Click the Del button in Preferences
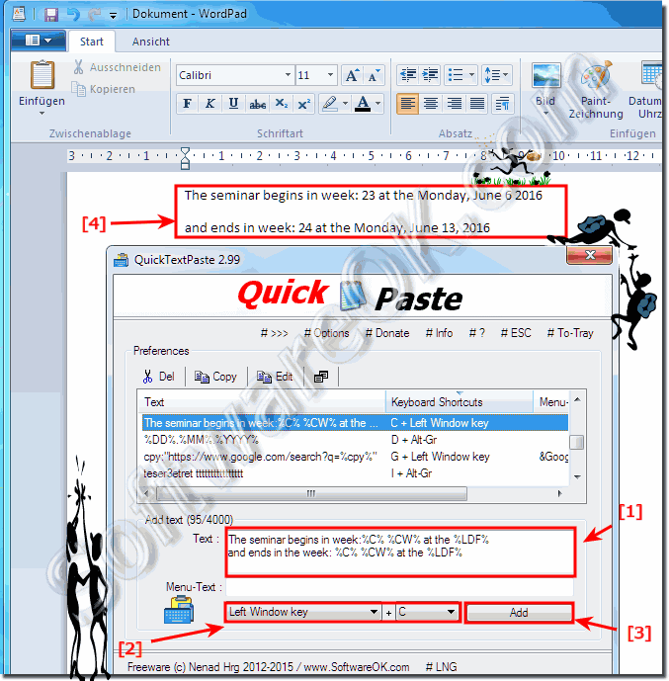Viewport: 669px width, 681px height. pyautogui.click(x=159, y=377)
